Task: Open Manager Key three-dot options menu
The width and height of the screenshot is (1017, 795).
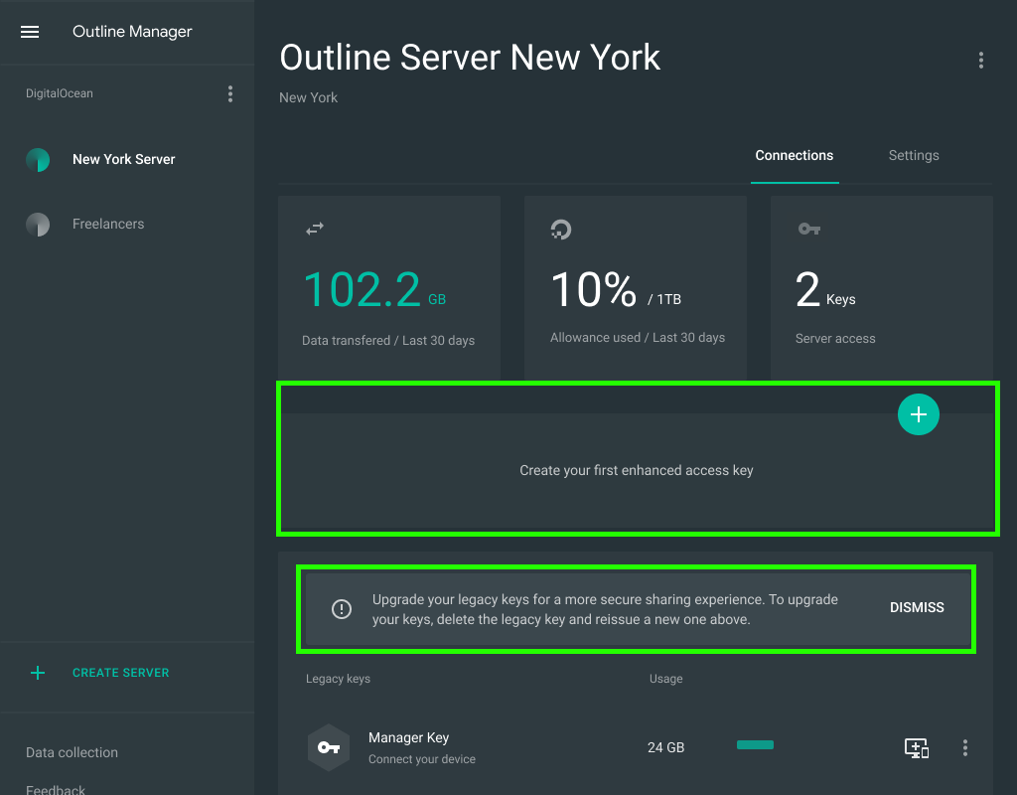Action: (964, 748)
